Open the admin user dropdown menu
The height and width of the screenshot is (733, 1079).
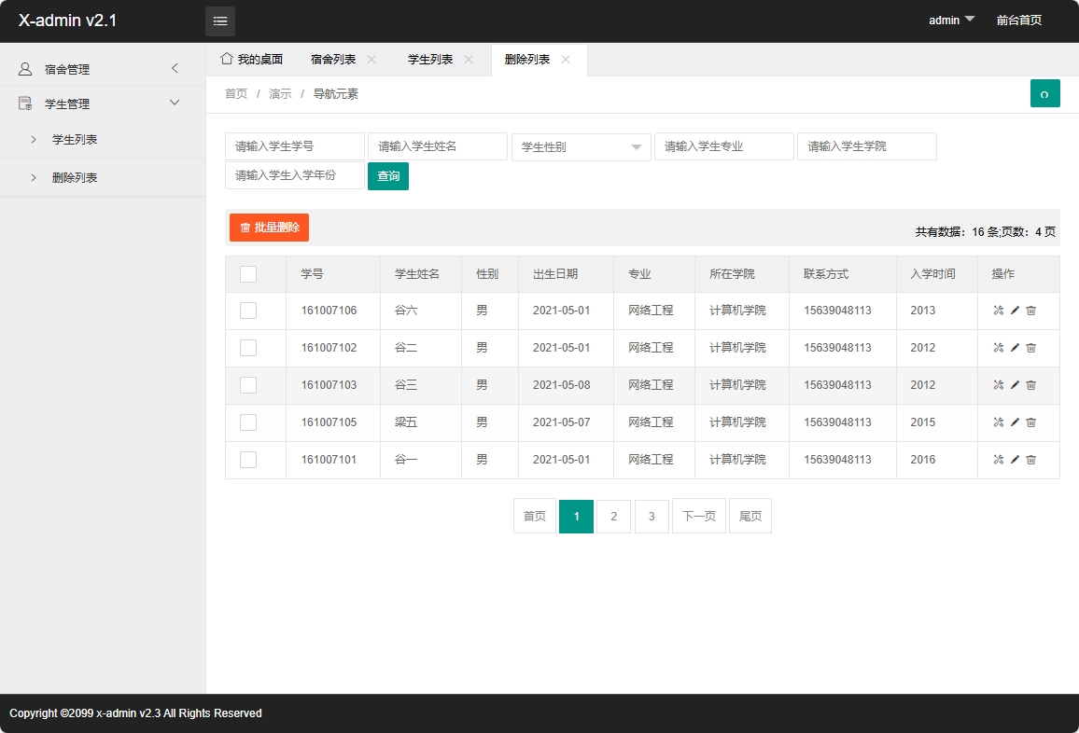[951, 21]
